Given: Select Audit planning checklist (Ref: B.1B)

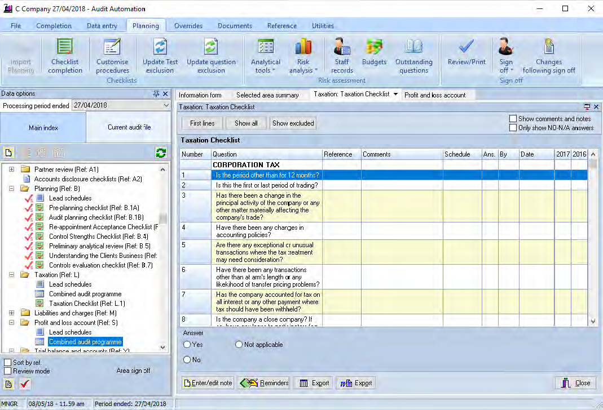Looking at the screenshot, I should 96,217.
